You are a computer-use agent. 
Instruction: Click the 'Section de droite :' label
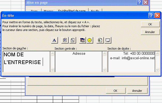click(119, 49)
